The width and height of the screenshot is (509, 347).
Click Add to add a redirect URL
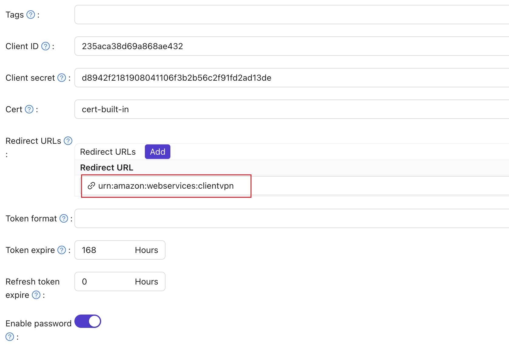[x=157, y=152]
